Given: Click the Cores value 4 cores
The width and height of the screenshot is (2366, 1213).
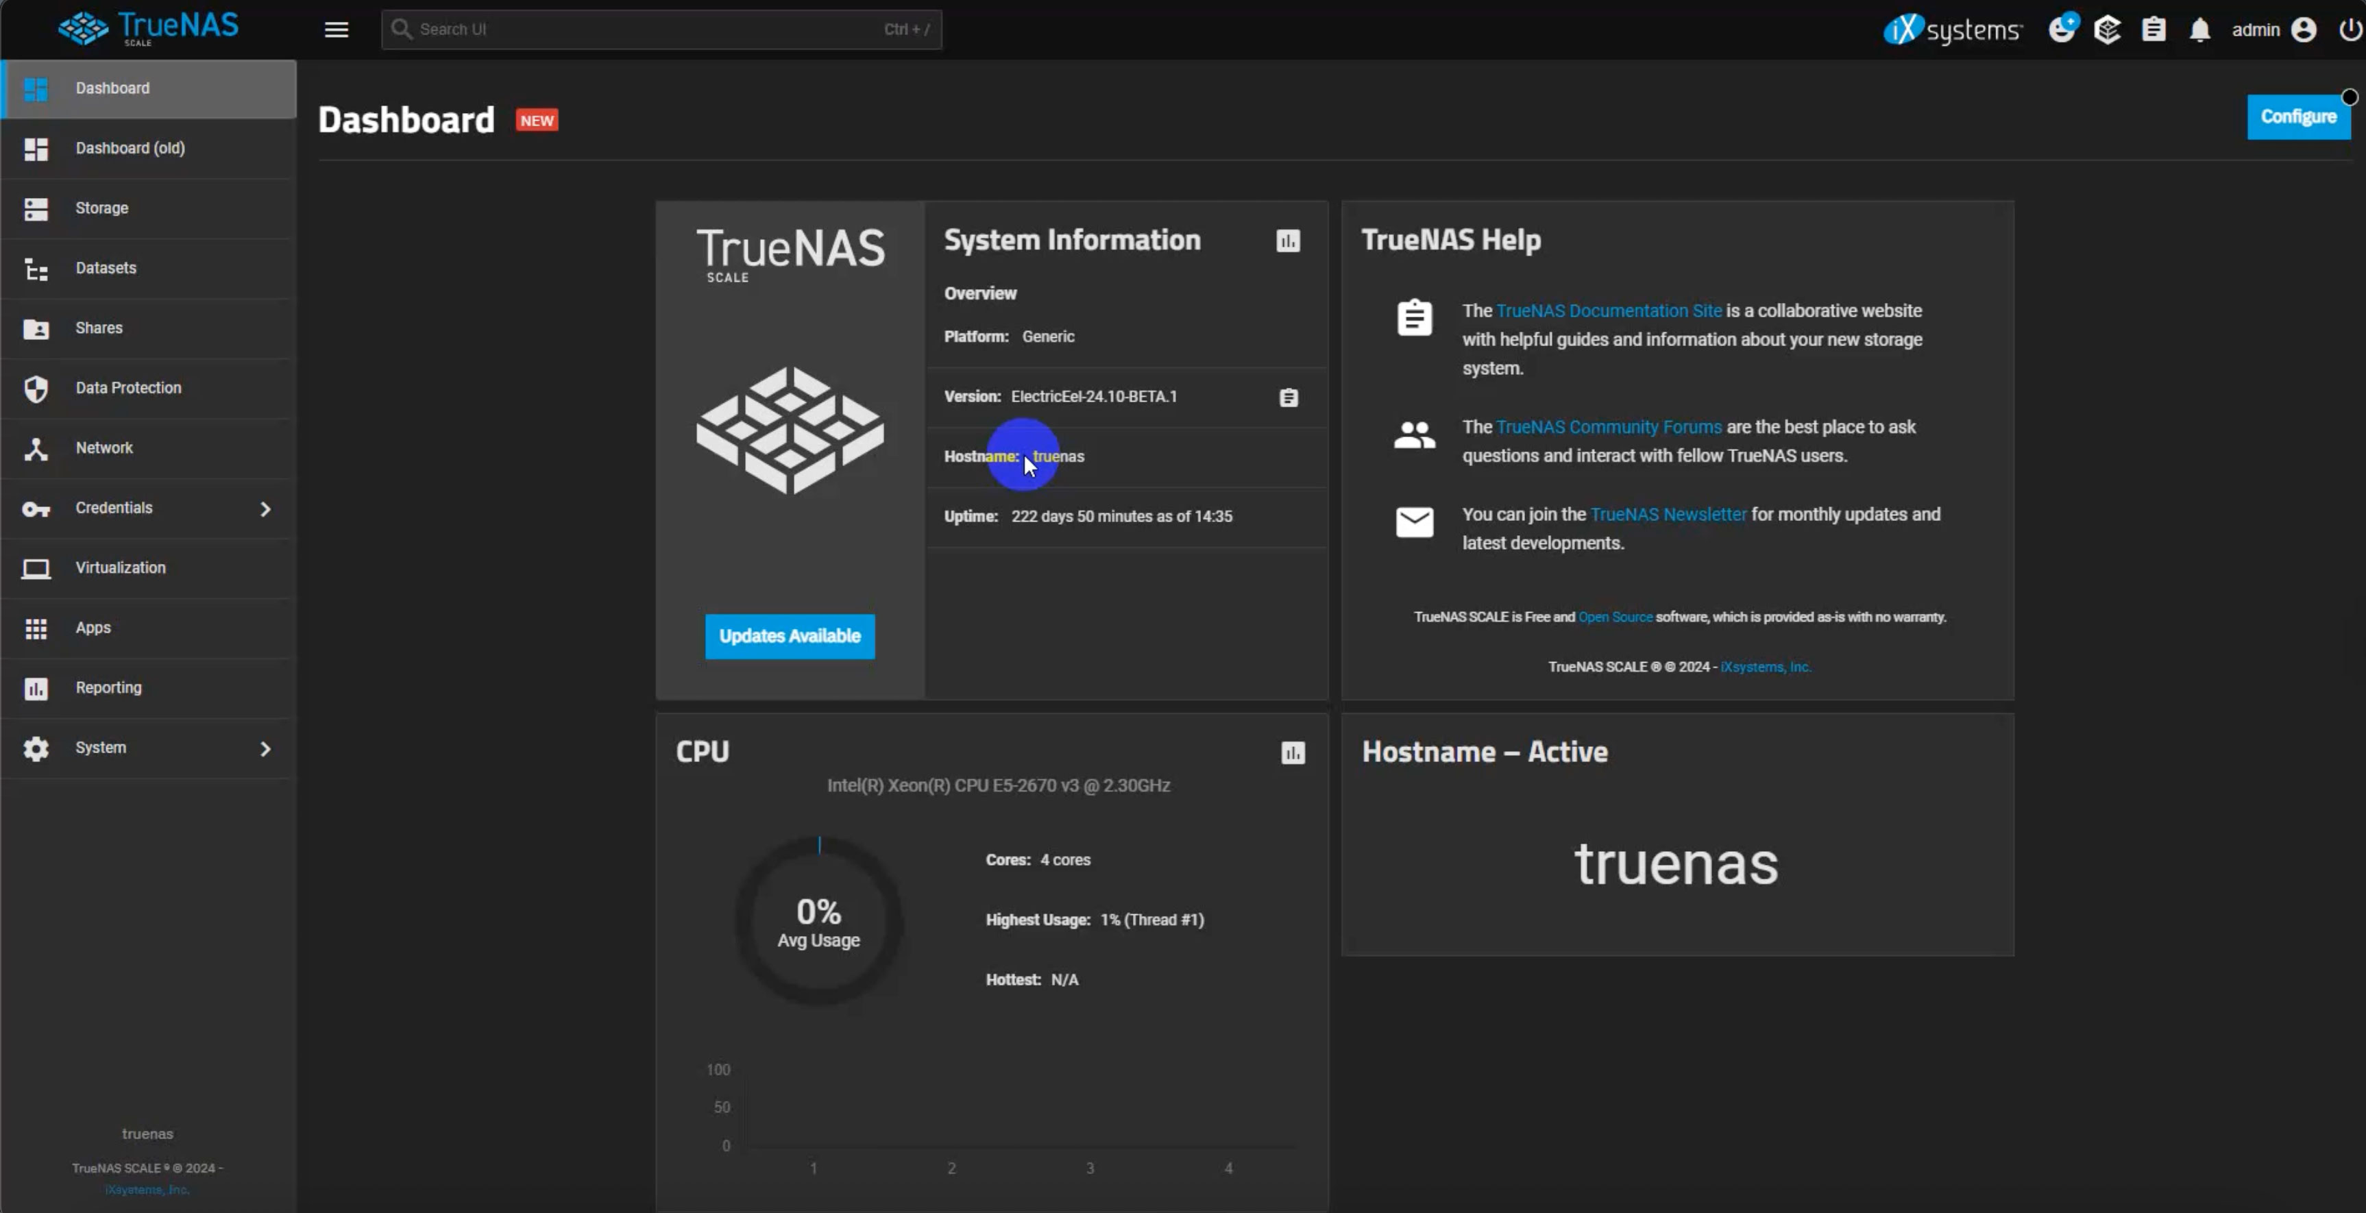Looking at the screenshot, I should coord(1065,860).
